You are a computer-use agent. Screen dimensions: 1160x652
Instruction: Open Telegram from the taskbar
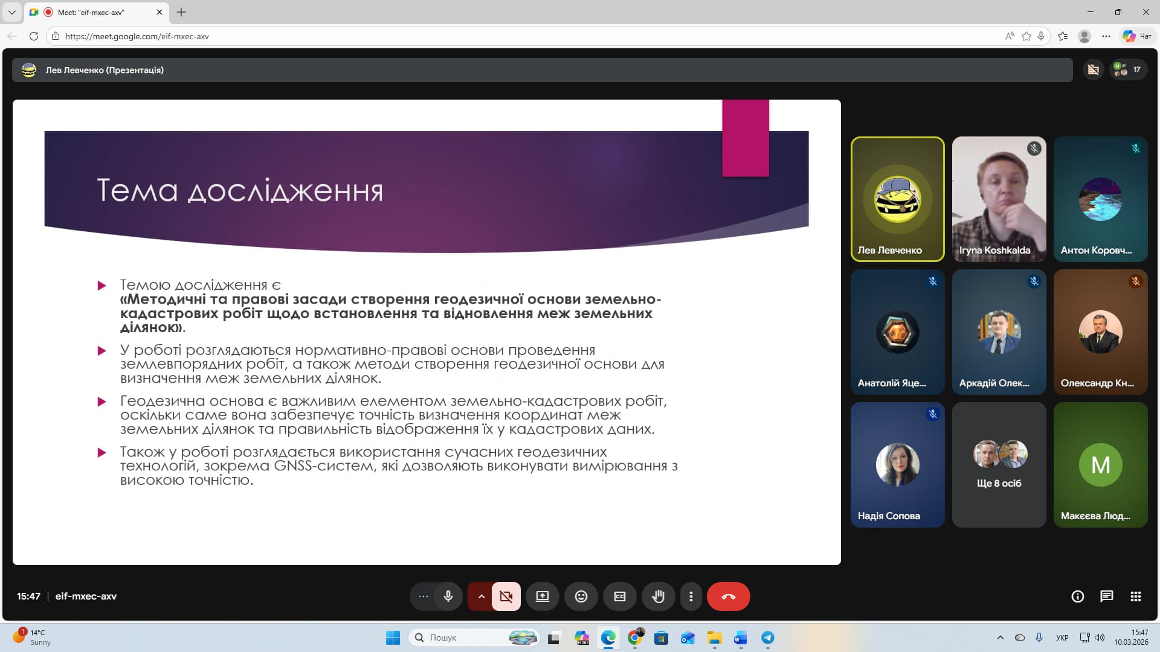click(x=767, y=638)
